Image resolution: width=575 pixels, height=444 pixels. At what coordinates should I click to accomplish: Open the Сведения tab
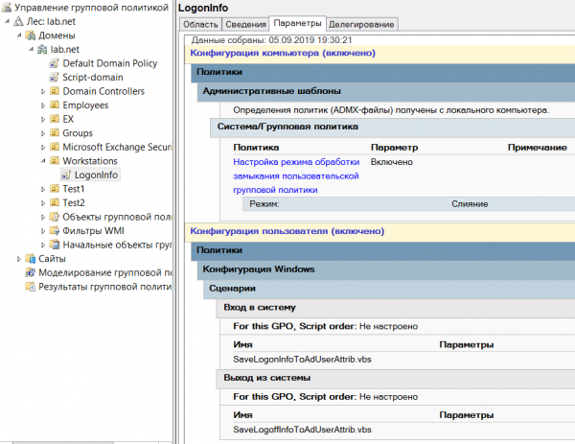pyautogui.click(x=244, y=23)
